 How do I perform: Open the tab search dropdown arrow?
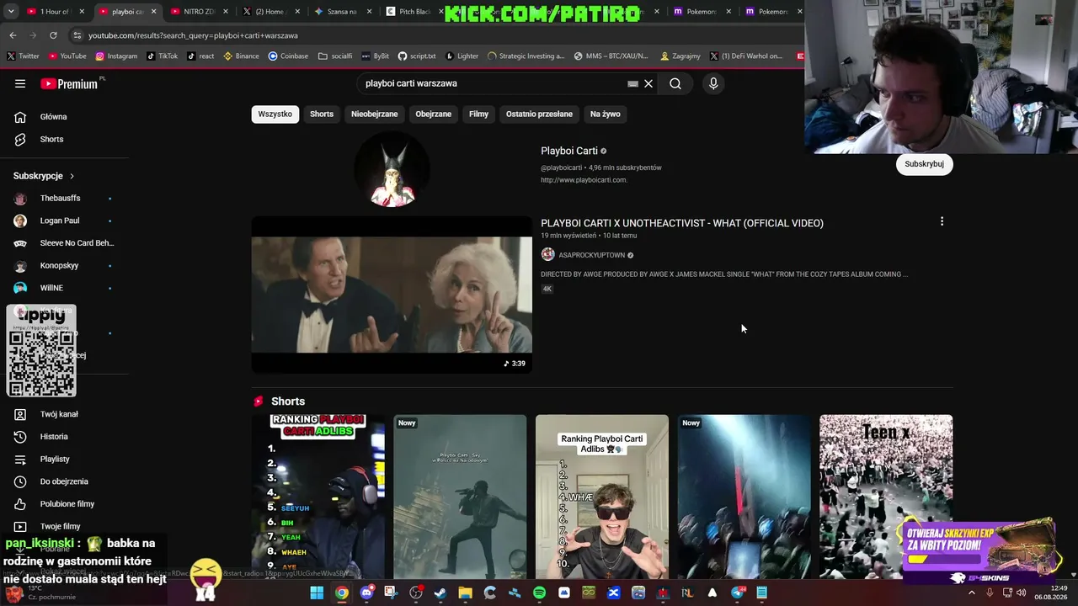[10, 12]
